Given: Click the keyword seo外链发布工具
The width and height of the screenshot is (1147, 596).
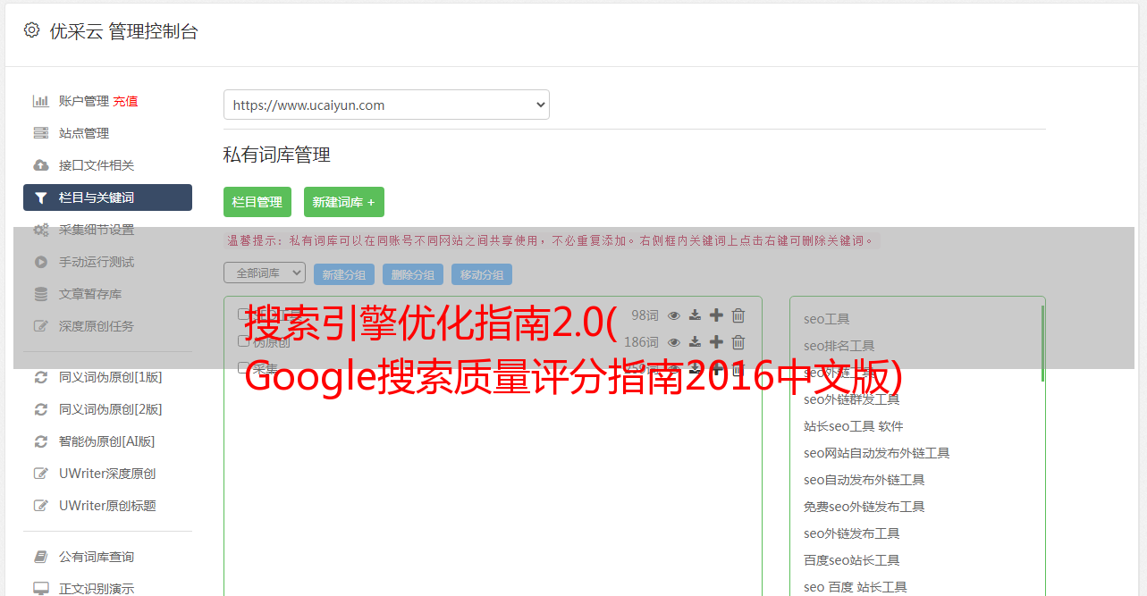Looking at the screenshot, I should (x=852, y=533).
